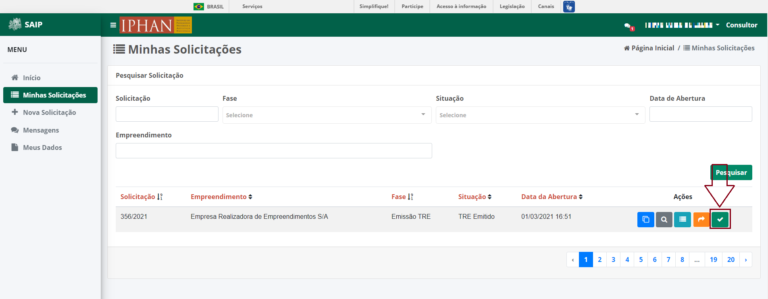Screen dimensions: 768x299
Task: Go to pagination page 8
Action: [x=682, y=260]
